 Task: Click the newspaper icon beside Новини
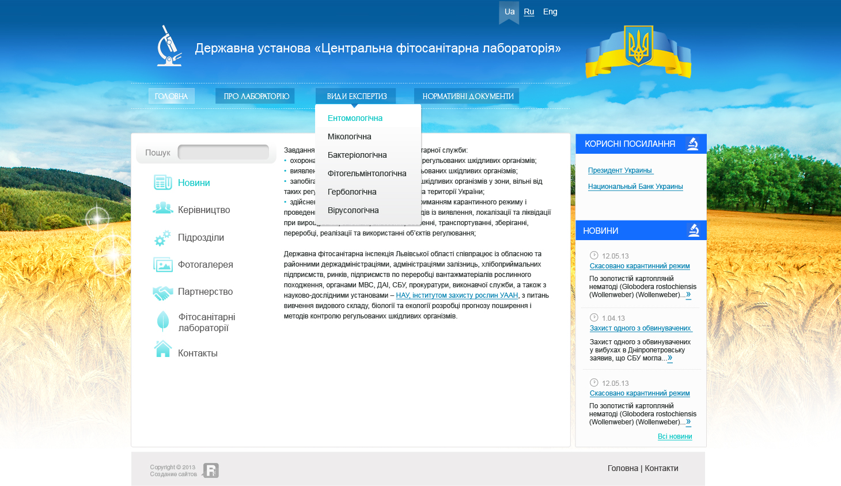coord(162,183)
